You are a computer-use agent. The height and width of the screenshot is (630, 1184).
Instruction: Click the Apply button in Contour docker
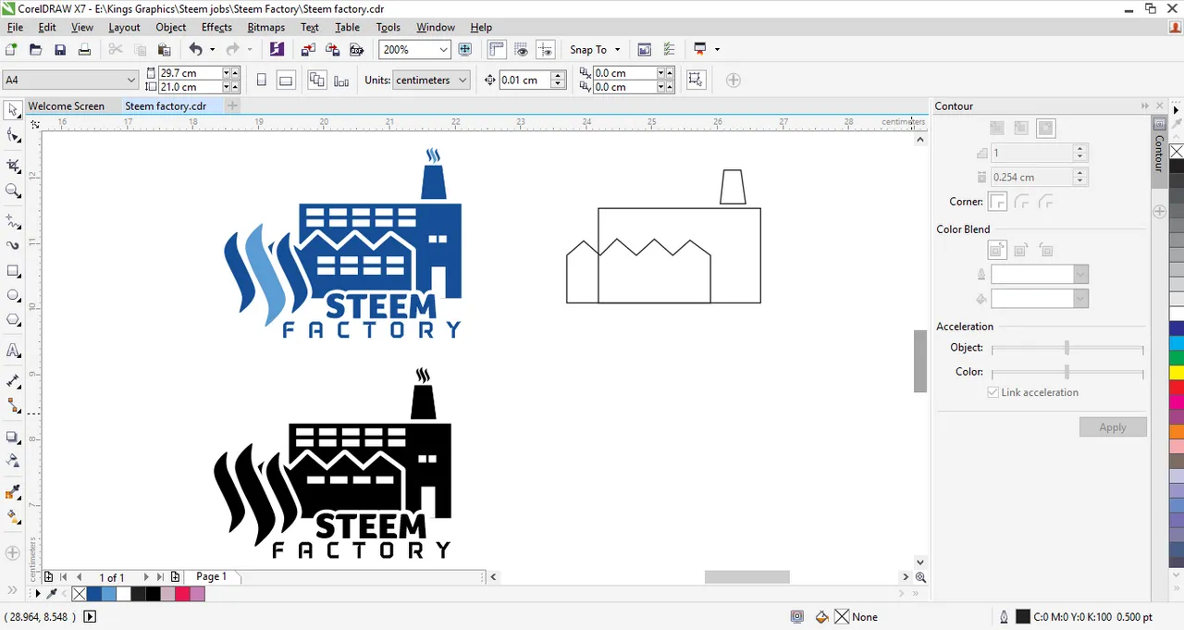click(1113, 427)
